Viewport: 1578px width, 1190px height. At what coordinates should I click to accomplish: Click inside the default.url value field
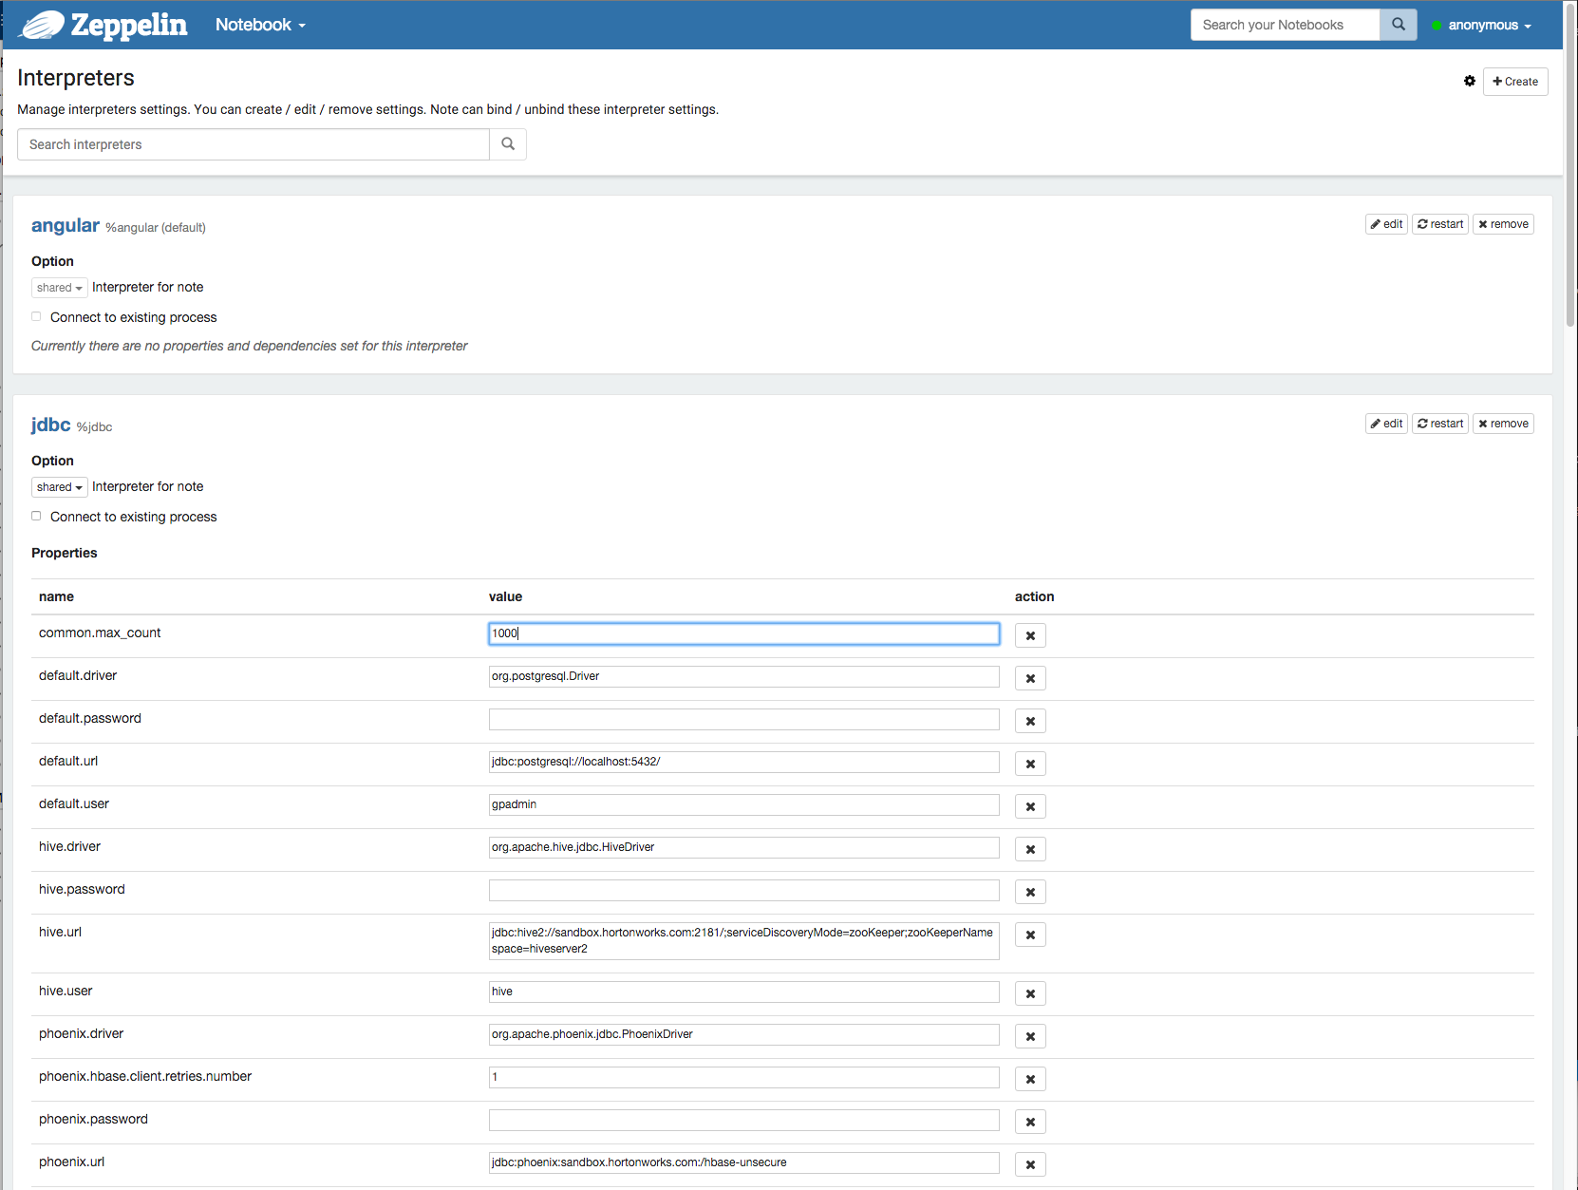[x=743, y=761]
